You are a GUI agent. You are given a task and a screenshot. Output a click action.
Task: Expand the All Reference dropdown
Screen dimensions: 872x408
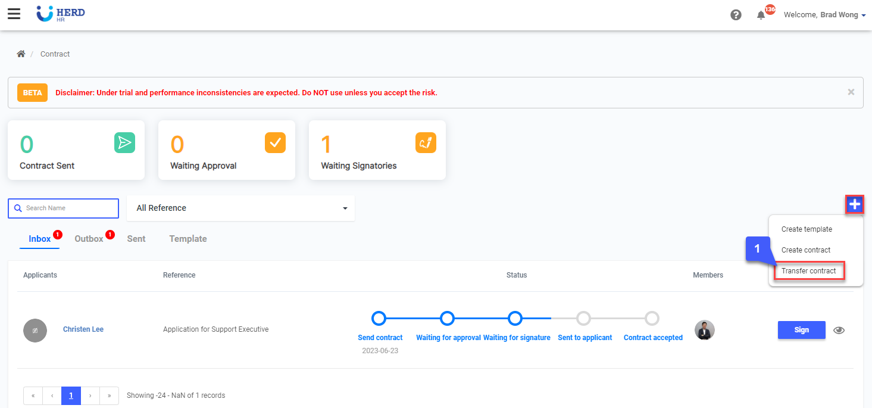click(x=240, y=208)
